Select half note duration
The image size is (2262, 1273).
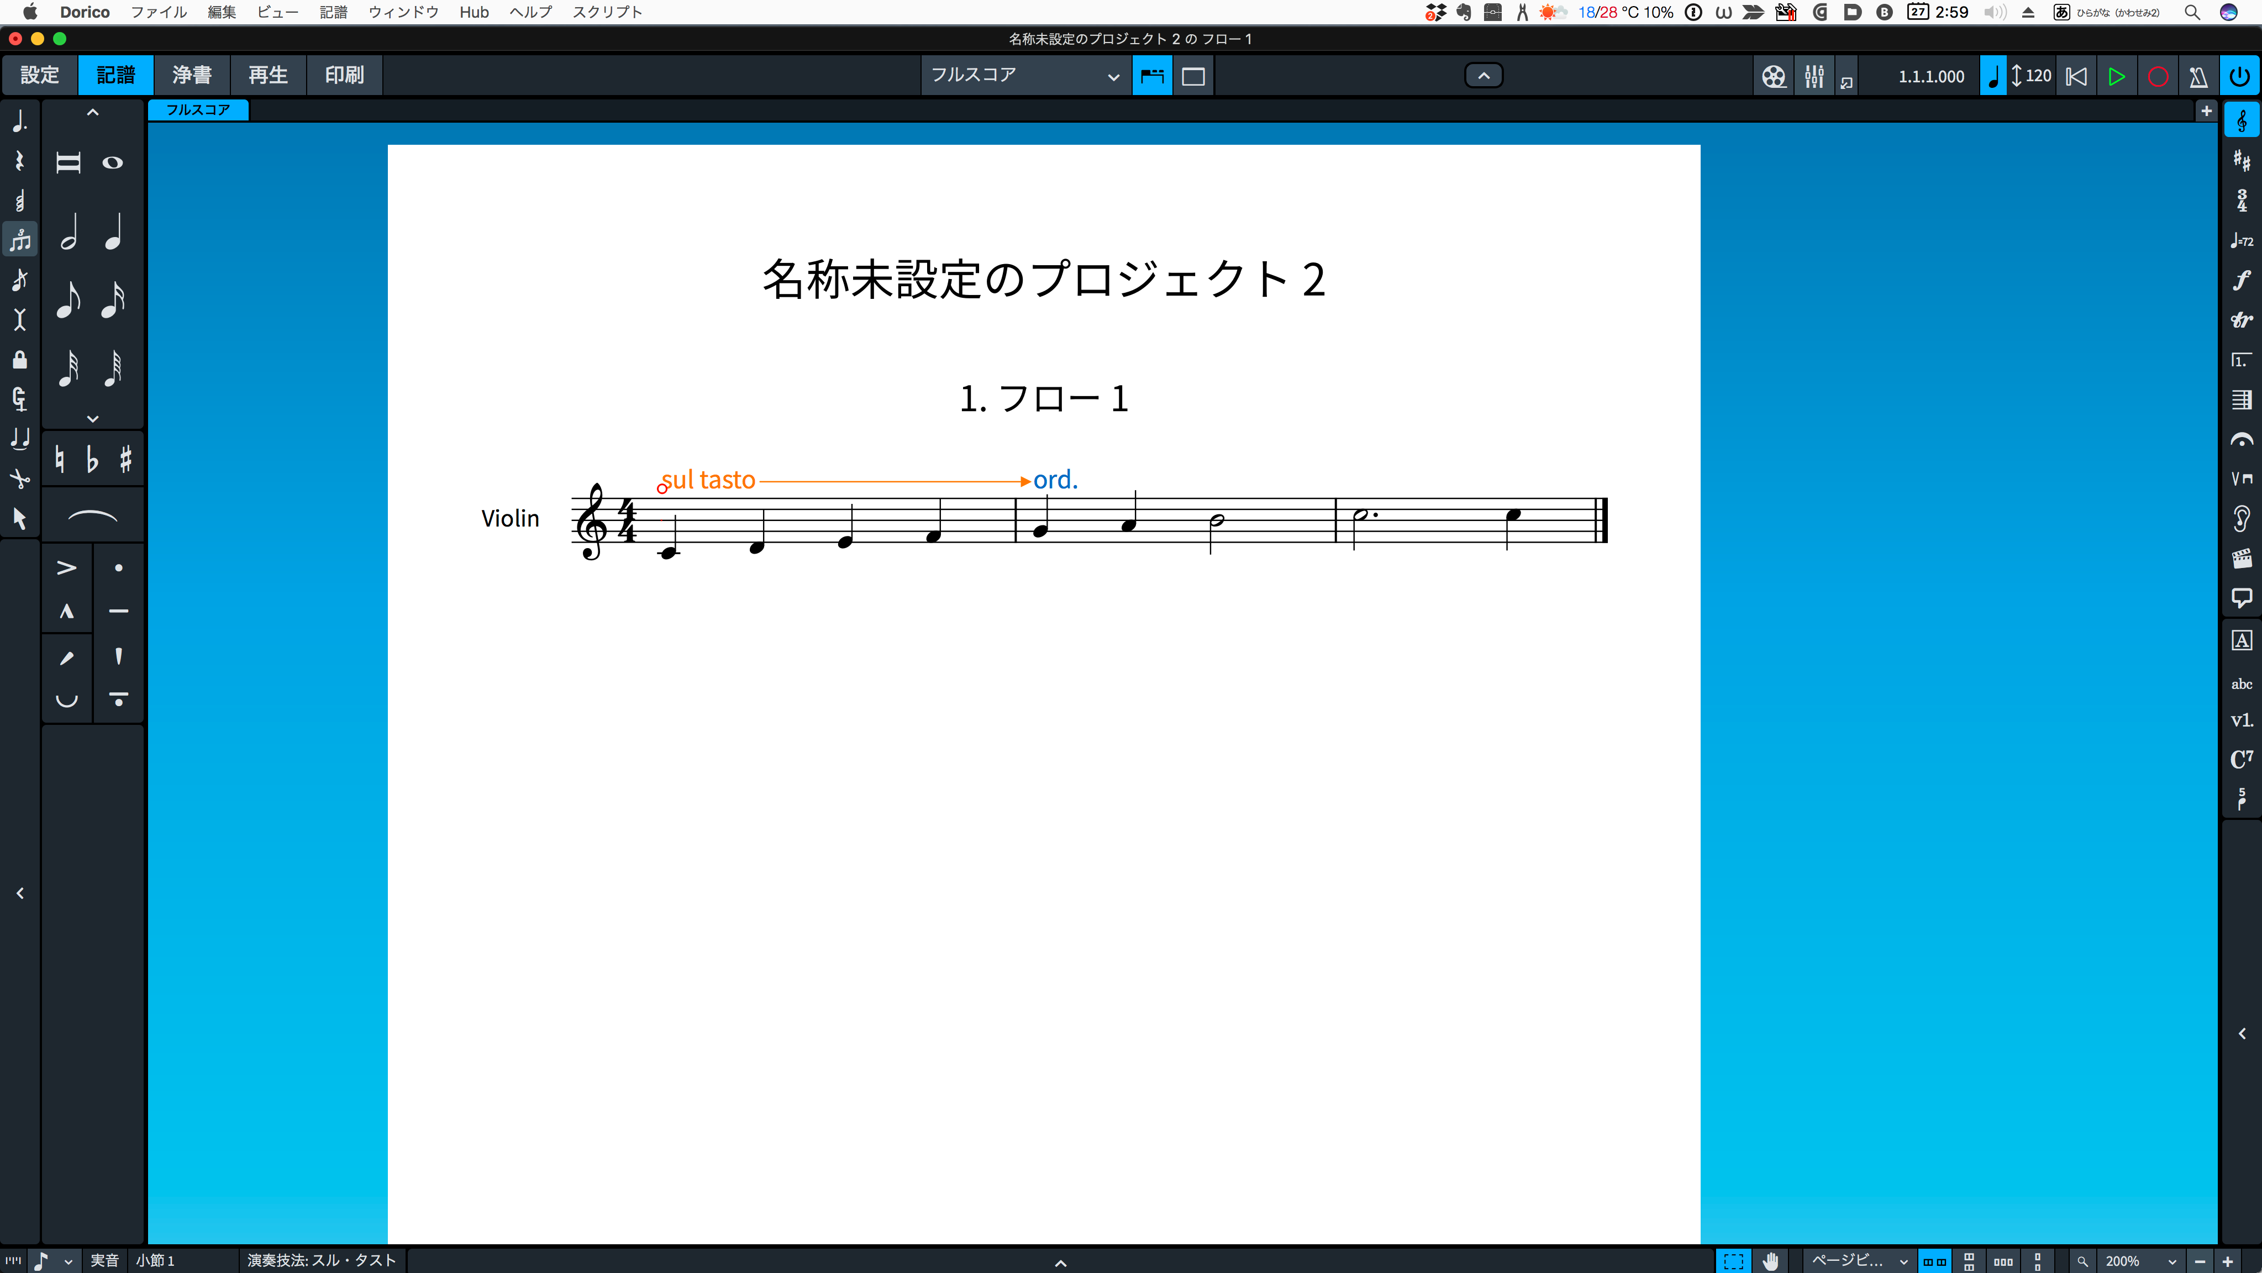click(69, 232)
